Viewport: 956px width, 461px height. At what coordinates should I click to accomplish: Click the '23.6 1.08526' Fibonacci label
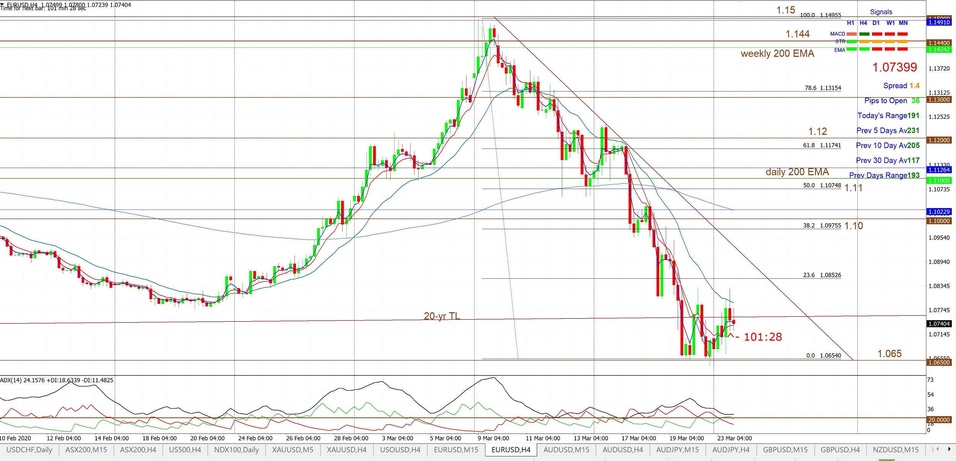click(x=822, y=275)
